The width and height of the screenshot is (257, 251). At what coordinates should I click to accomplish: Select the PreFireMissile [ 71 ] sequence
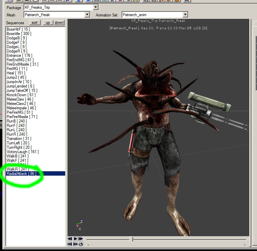point(35,117)
